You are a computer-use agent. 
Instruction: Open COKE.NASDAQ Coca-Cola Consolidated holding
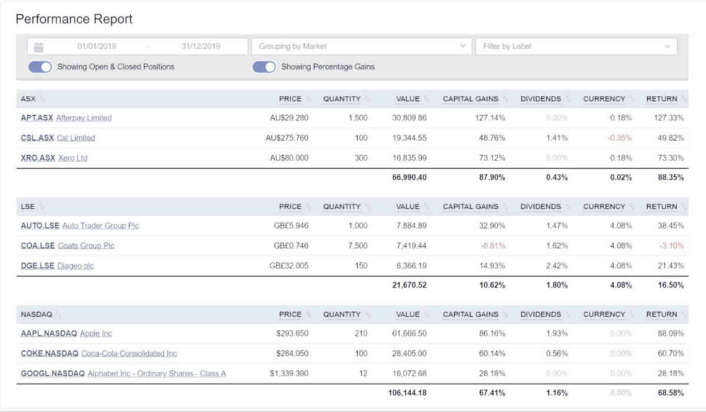tap(98, 354)
